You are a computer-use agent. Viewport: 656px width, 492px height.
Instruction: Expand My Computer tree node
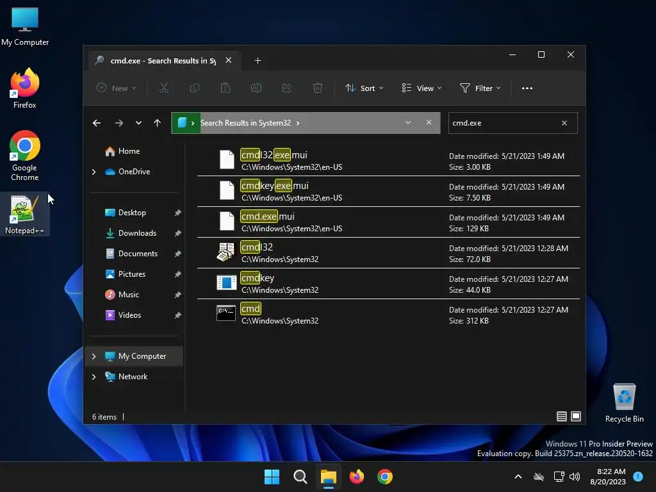pos(94,356)
